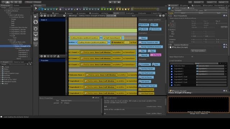Viewport: 230px width, 129px height.
Task: Toggle the Image (Script) enabled checkbox
Action: pyautogui.click(x=173, y=91)
